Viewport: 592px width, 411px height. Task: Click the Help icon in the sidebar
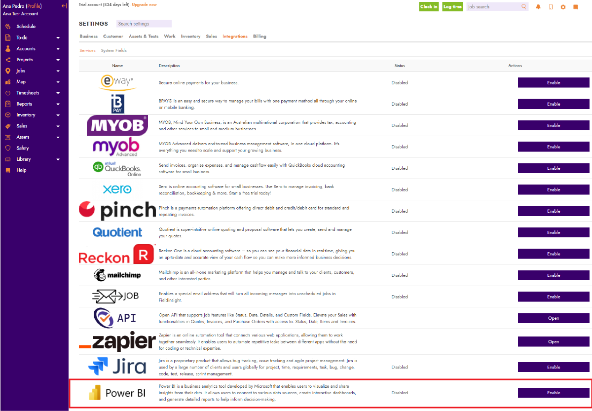point(7,170)
